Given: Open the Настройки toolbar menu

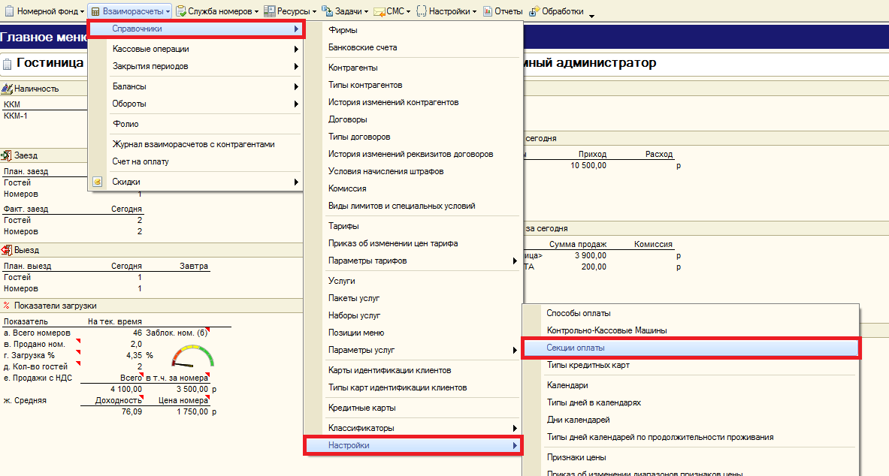Looking at the screenshot, I should [x=446, y=11].
